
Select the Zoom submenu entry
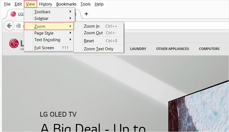tap(49, 26)
